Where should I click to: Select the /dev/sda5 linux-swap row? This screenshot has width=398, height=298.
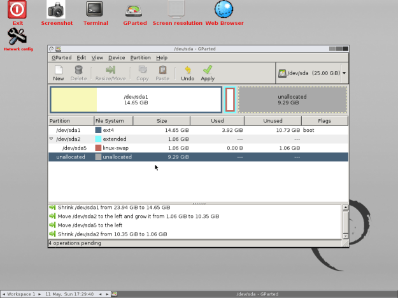tap(198, 148)
